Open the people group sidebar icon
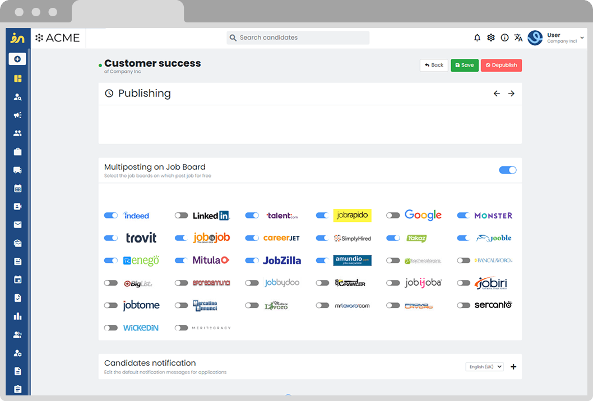The height and width of the screenshot is (401, 593). (x=18, y=133)
